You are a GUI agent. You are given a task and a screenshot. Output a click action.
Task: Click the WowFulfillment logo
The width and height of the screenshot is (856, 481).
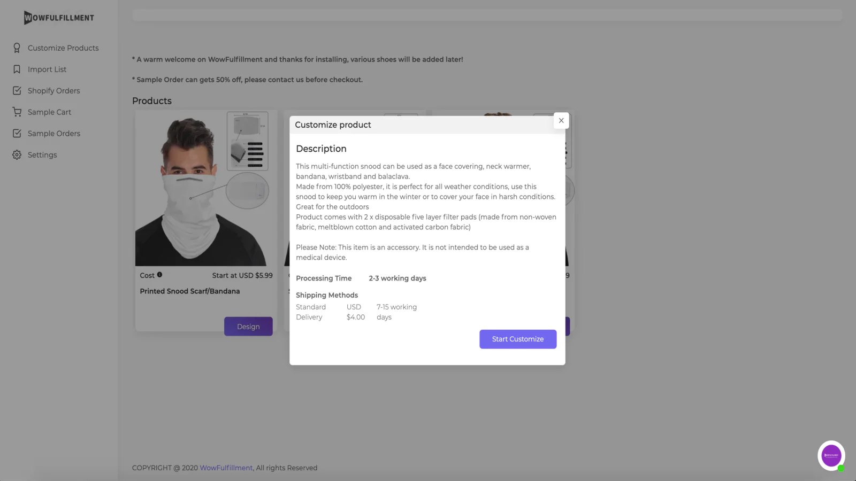click(59, 18)
